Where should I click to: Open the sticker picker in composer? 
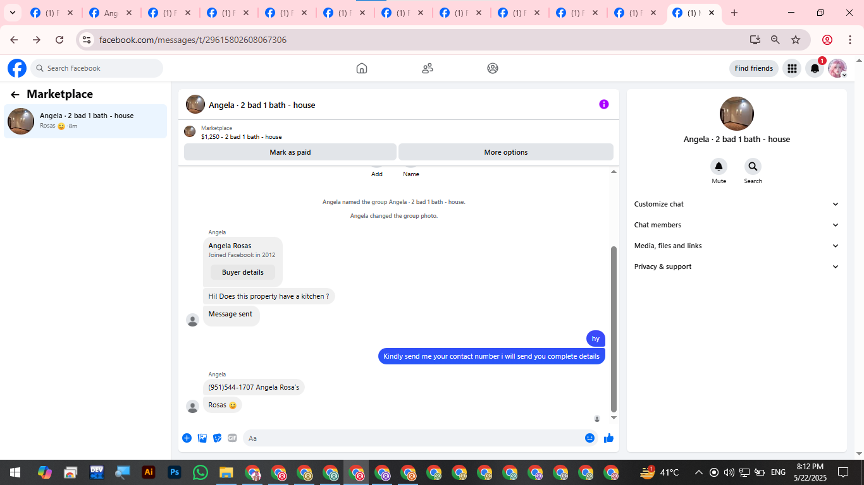point(218,438)
